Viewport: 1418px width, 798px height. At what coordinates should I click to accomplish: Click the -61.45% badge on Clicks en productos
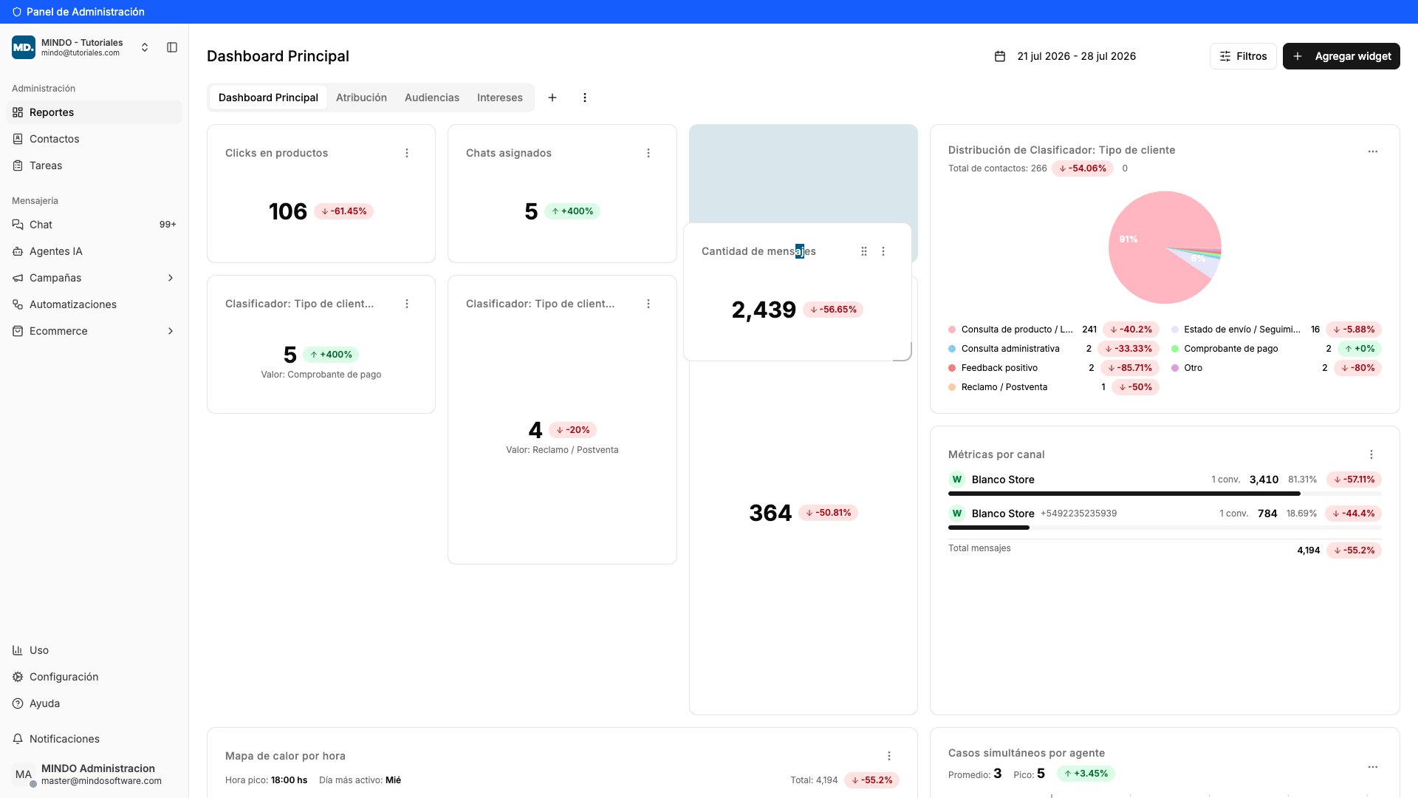[x=344, y=211]
